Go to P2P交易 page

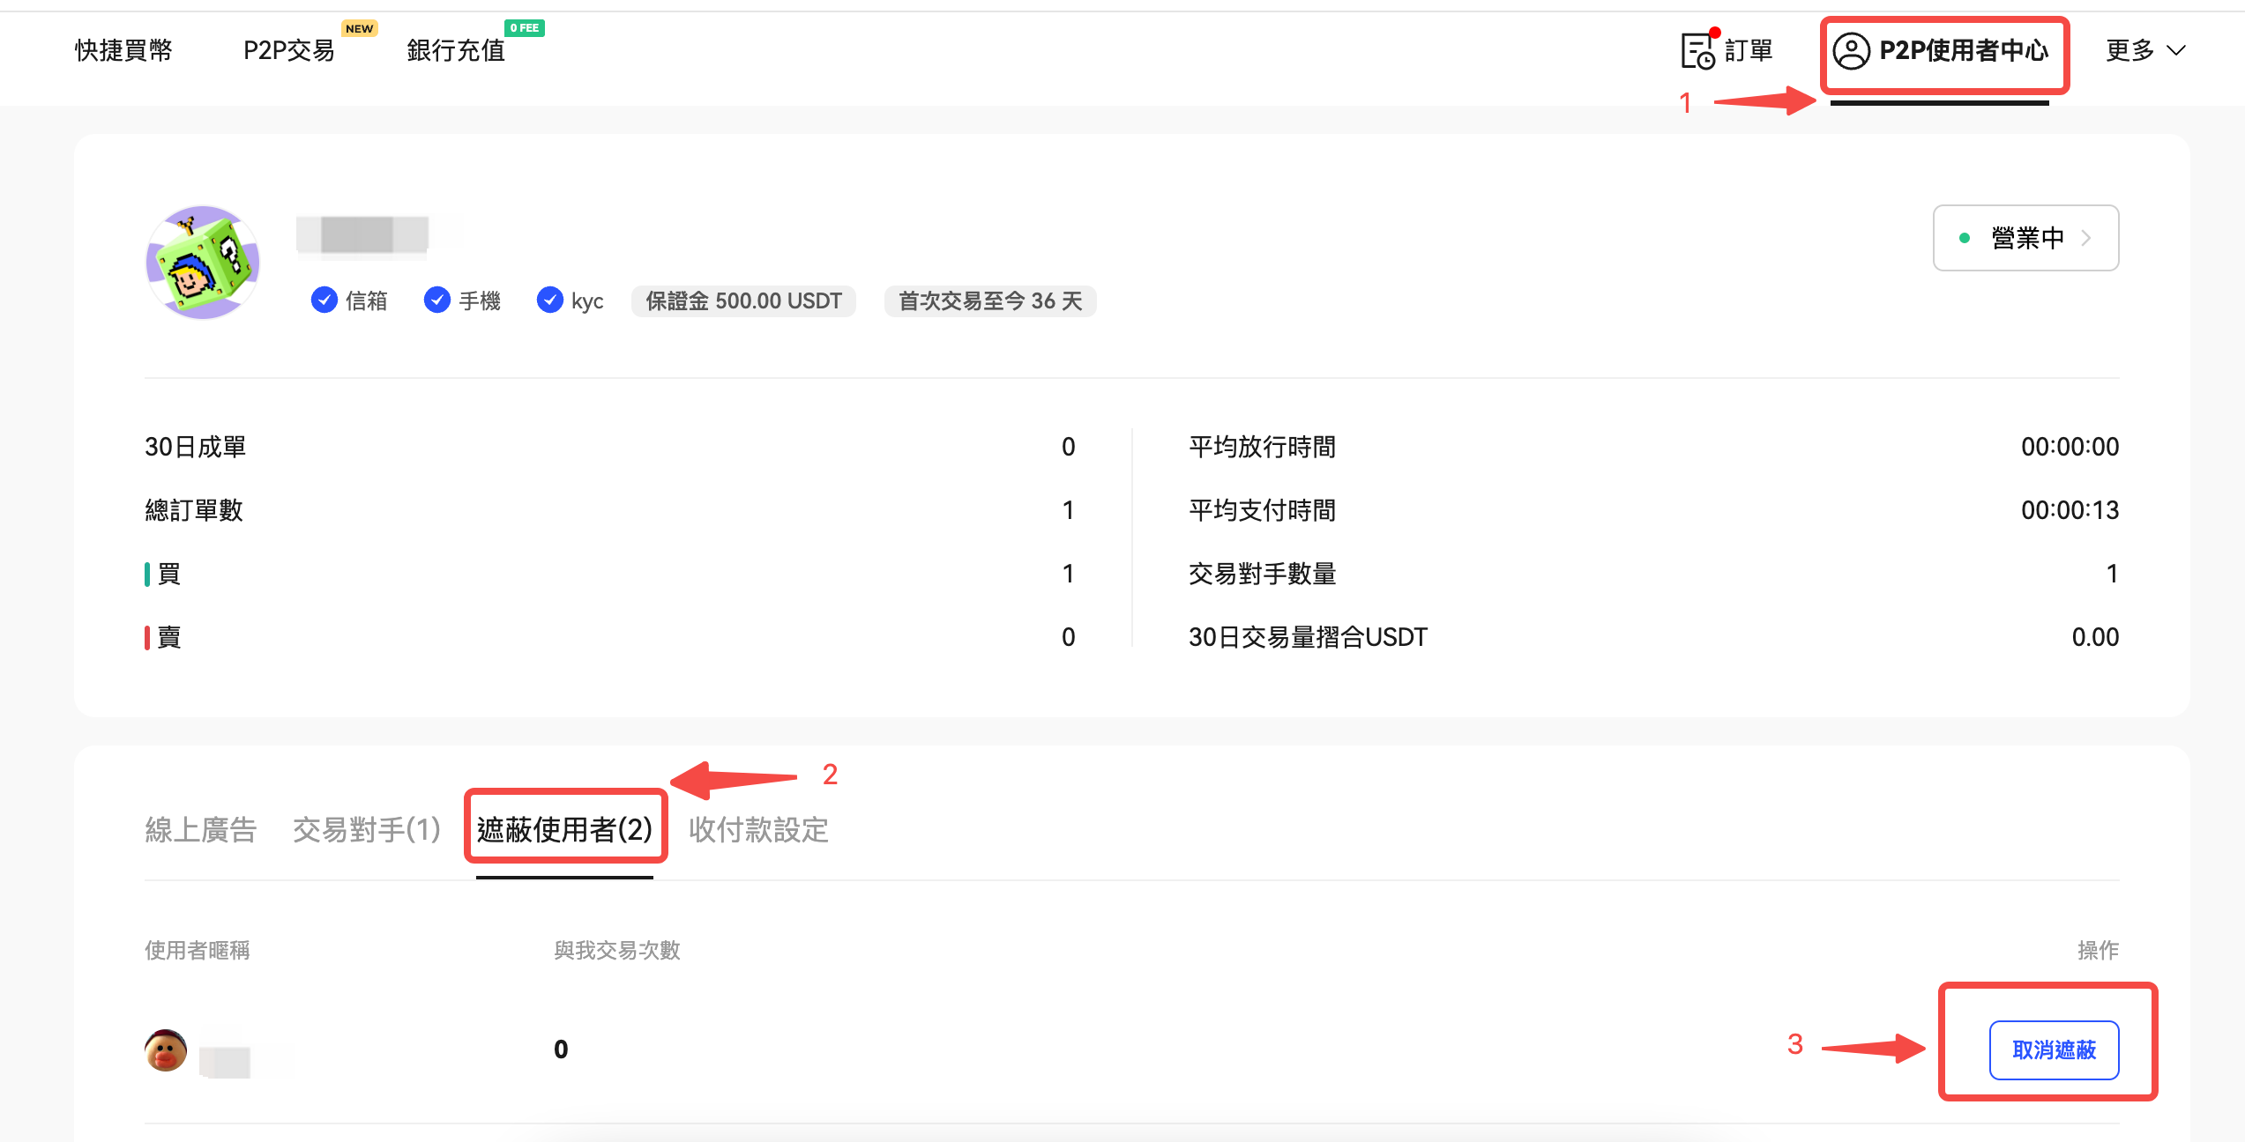(x=289, y=50)
